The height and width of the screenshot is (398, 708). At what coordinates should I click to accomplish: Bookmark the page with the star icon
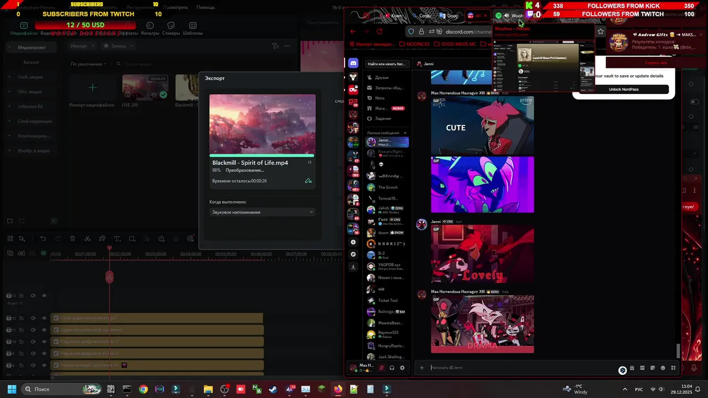tap(601, 32)
